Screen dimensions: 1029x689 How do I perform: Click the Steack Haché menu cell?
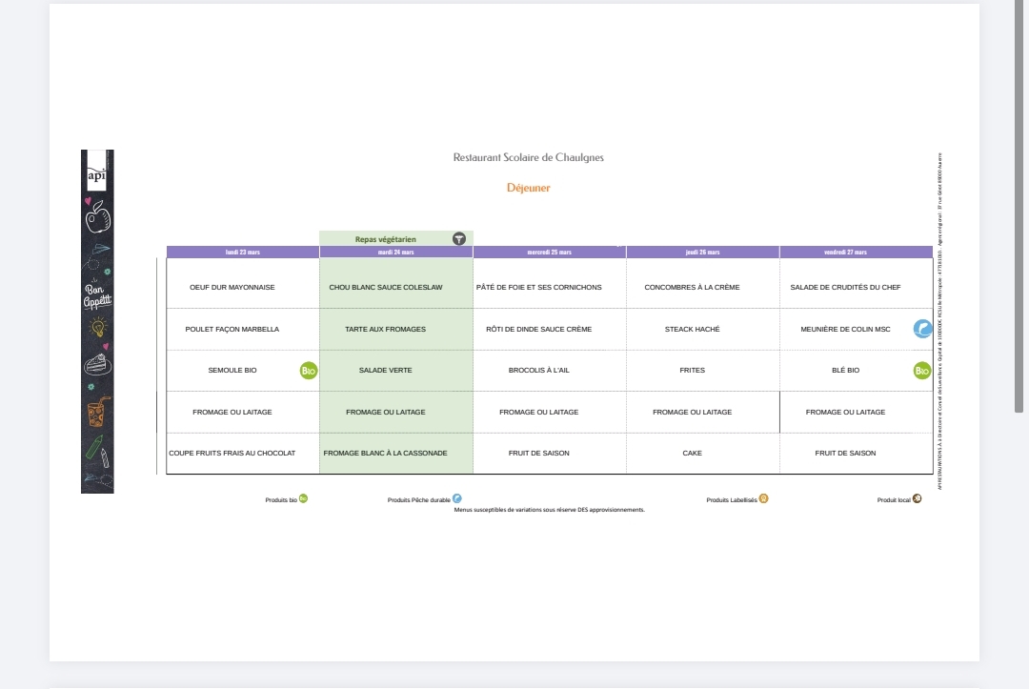tap(693, 329)
